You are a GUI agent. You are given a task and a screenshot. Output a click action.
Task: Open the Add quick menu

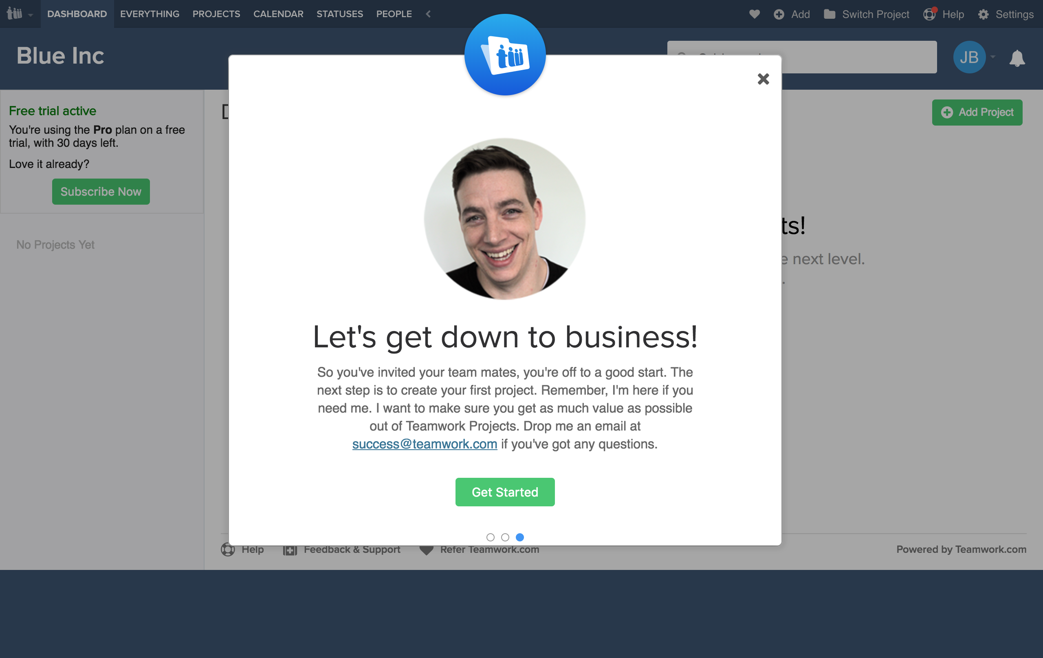click(792, 14)
